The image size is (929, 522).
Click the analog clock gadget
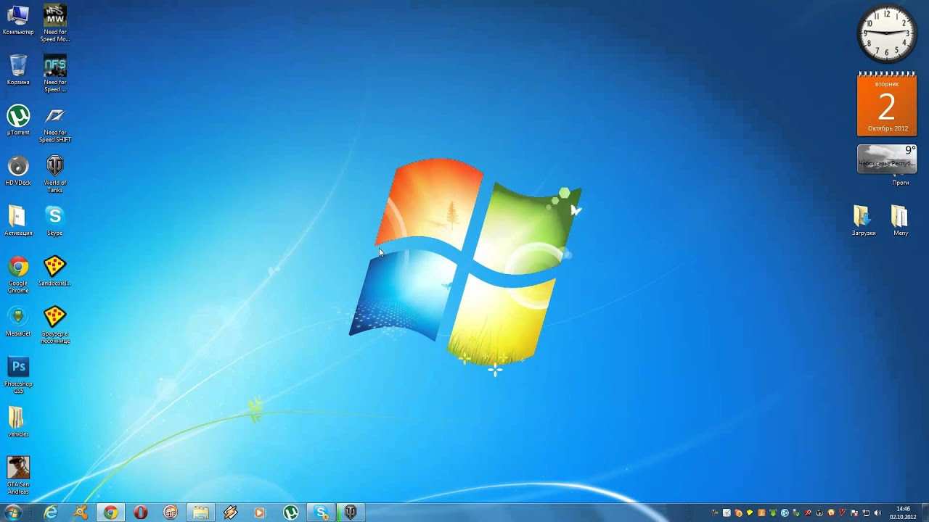click(887, 34)
